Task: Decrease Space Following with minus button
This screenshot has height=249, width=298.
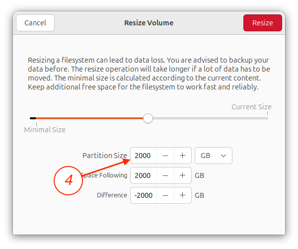Action: (x=165, y=175)
